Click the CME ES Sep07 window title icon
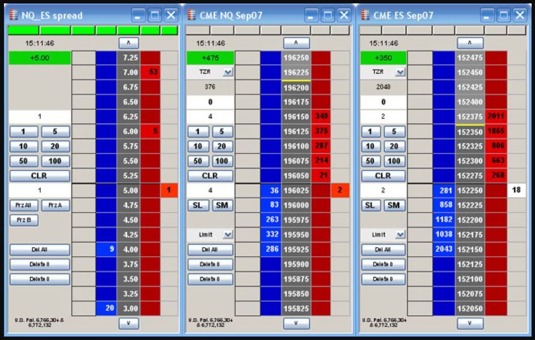This screenshot has height=340, width=535. (365, 15)
